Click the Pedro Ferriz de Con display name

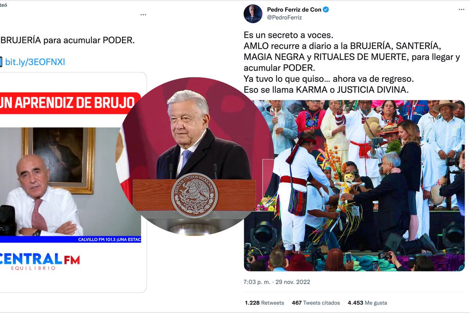point(294,9)
